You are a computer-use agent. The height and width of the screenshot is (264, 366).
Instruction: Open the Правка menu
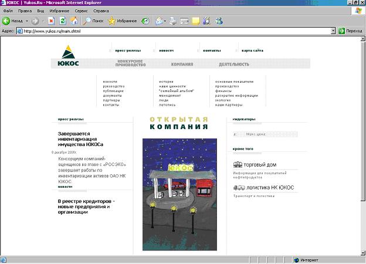[25, 11]
